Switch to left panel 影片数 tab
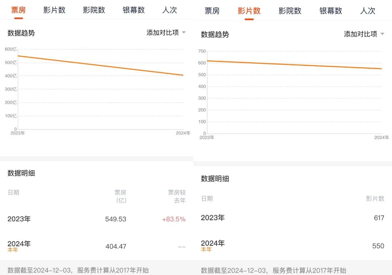The height and width of the screenshot is (275, 392). pos(54,10)
